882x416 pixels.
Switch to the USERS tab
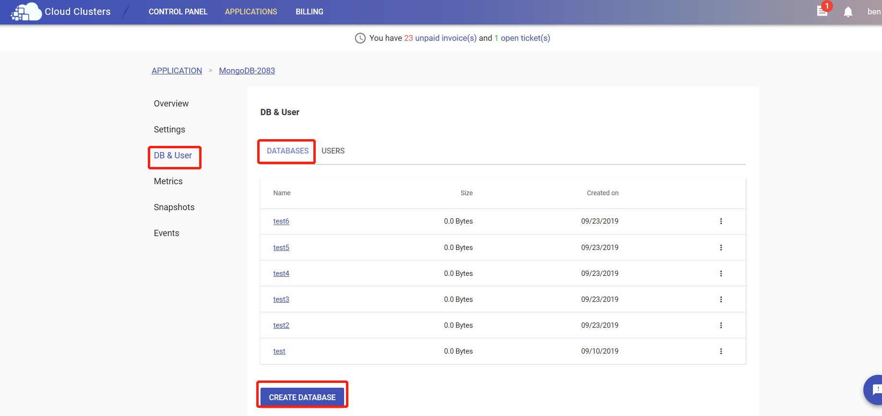tap(333, 151)
